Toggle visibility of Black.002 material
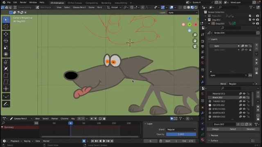 [244, 98]
